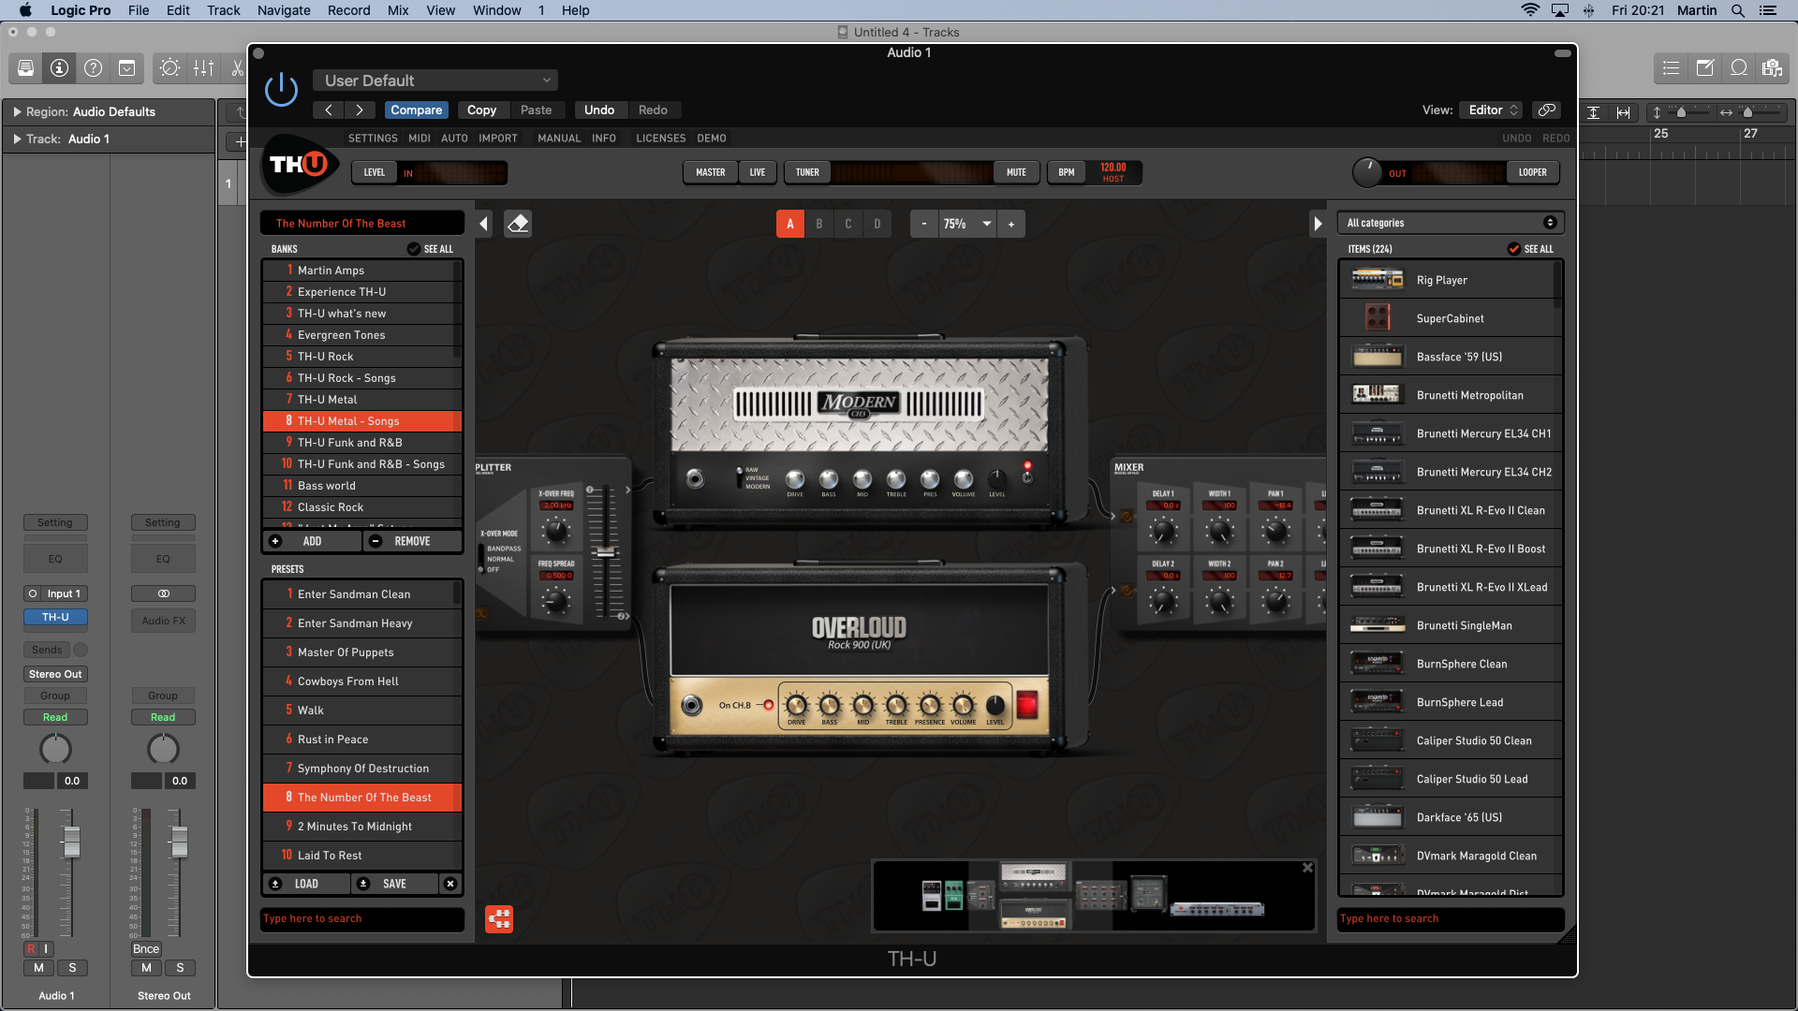Click the preset search field
Image resolution: width=1798 pixels, height=1011 pixels.
click(362, 918)
